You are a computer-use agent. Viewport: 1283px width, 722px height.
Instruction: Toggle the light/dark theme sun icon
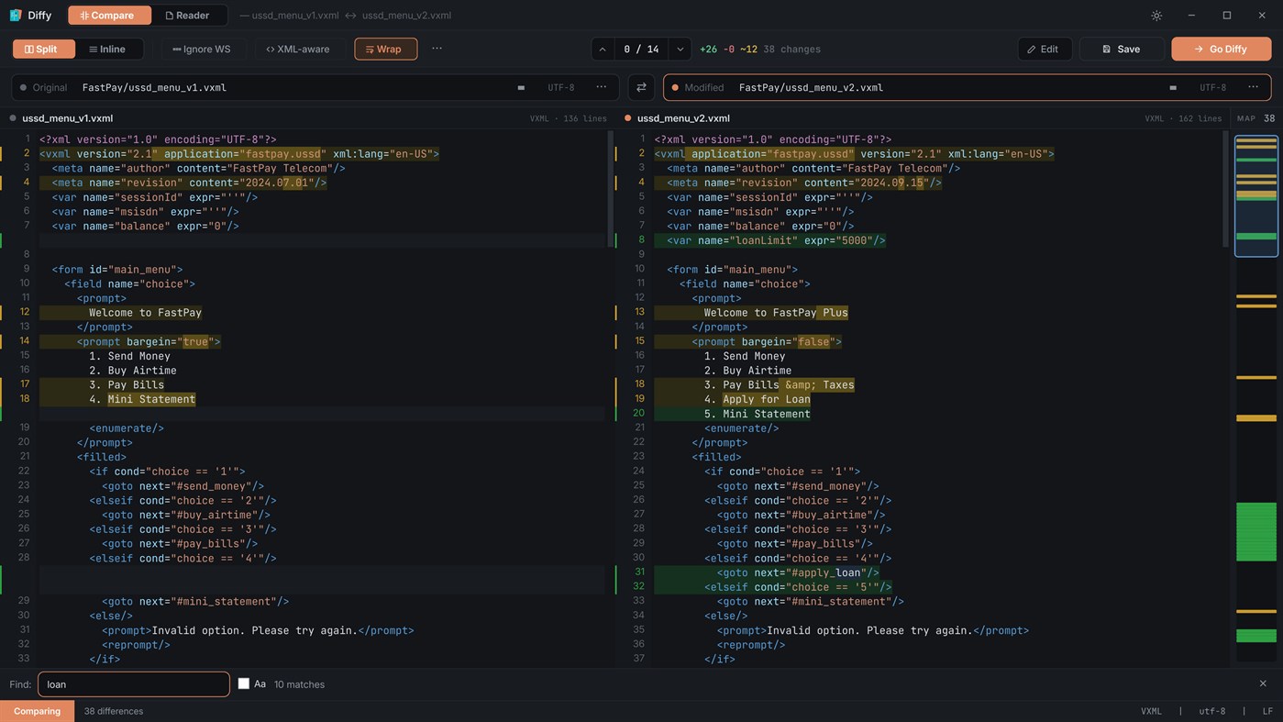point(1156,16)
